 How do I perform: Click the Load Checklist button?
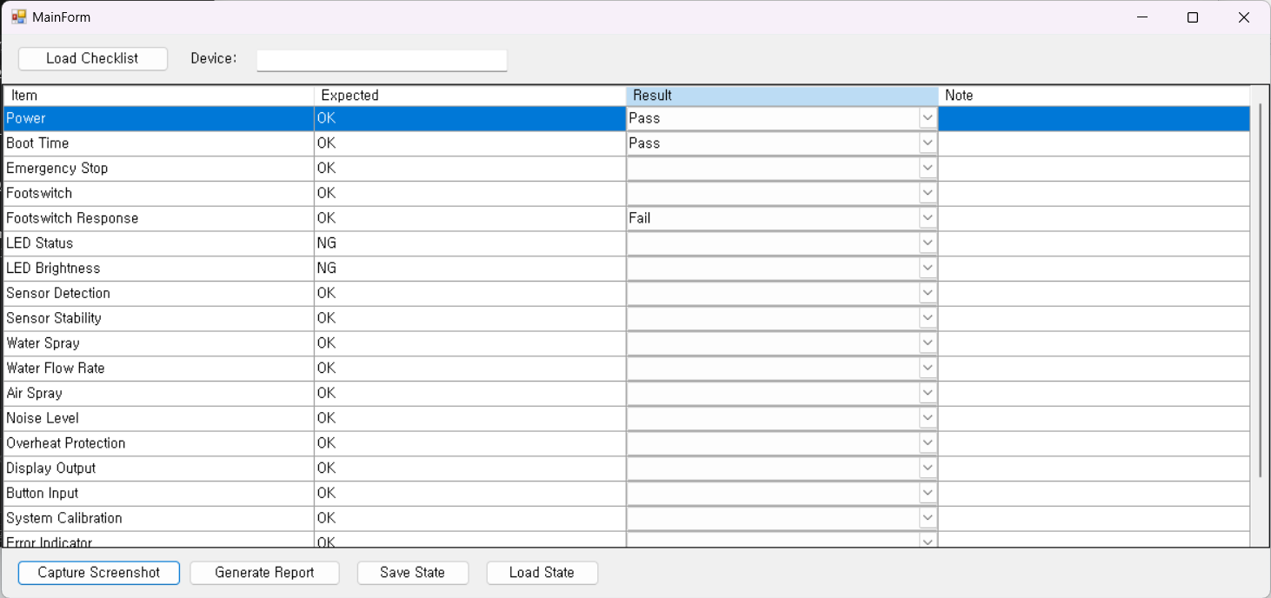(x=92, y=58)
